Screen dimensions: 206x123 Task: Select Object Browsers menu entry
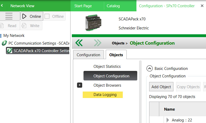[107, 85]
